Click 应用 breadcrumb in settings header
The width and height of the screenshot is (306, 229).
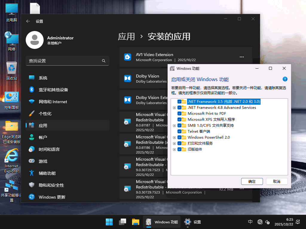click(x=126, y=37)
